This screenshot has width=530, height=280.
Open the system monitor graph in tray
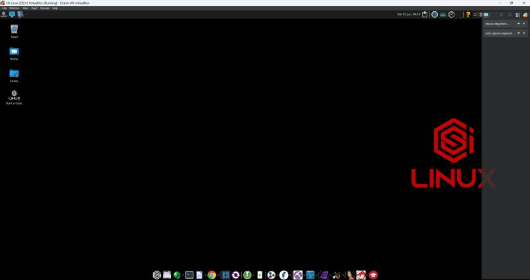click(x=443, y=15)
